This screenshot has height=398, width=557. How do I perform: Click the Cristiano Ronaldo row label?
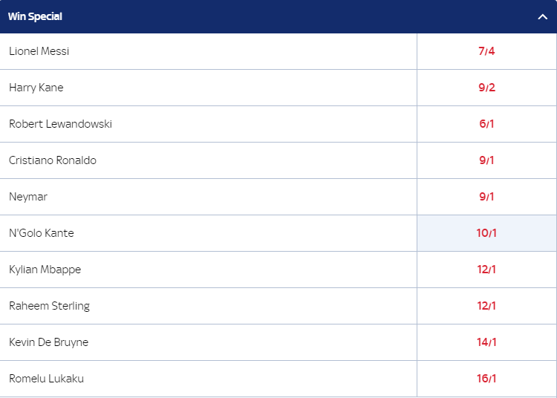(53, 160)
